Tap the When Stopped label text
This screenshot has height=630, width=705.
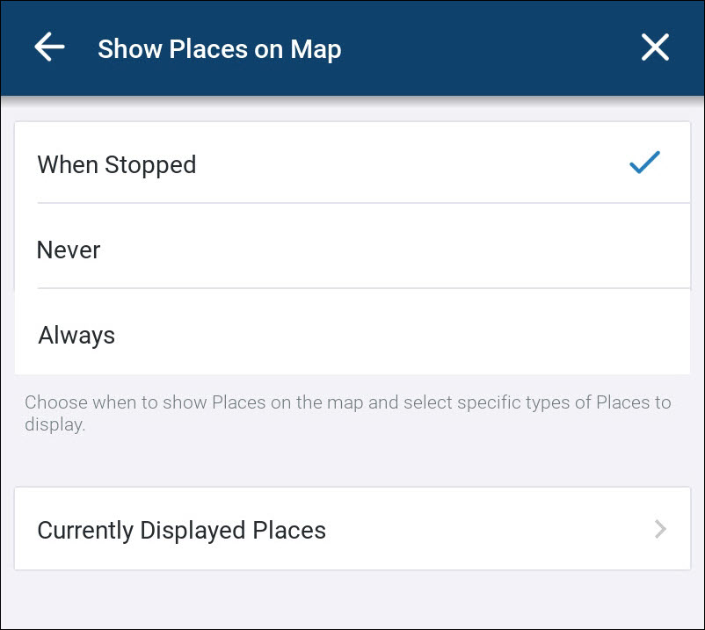tap(116, 164)
